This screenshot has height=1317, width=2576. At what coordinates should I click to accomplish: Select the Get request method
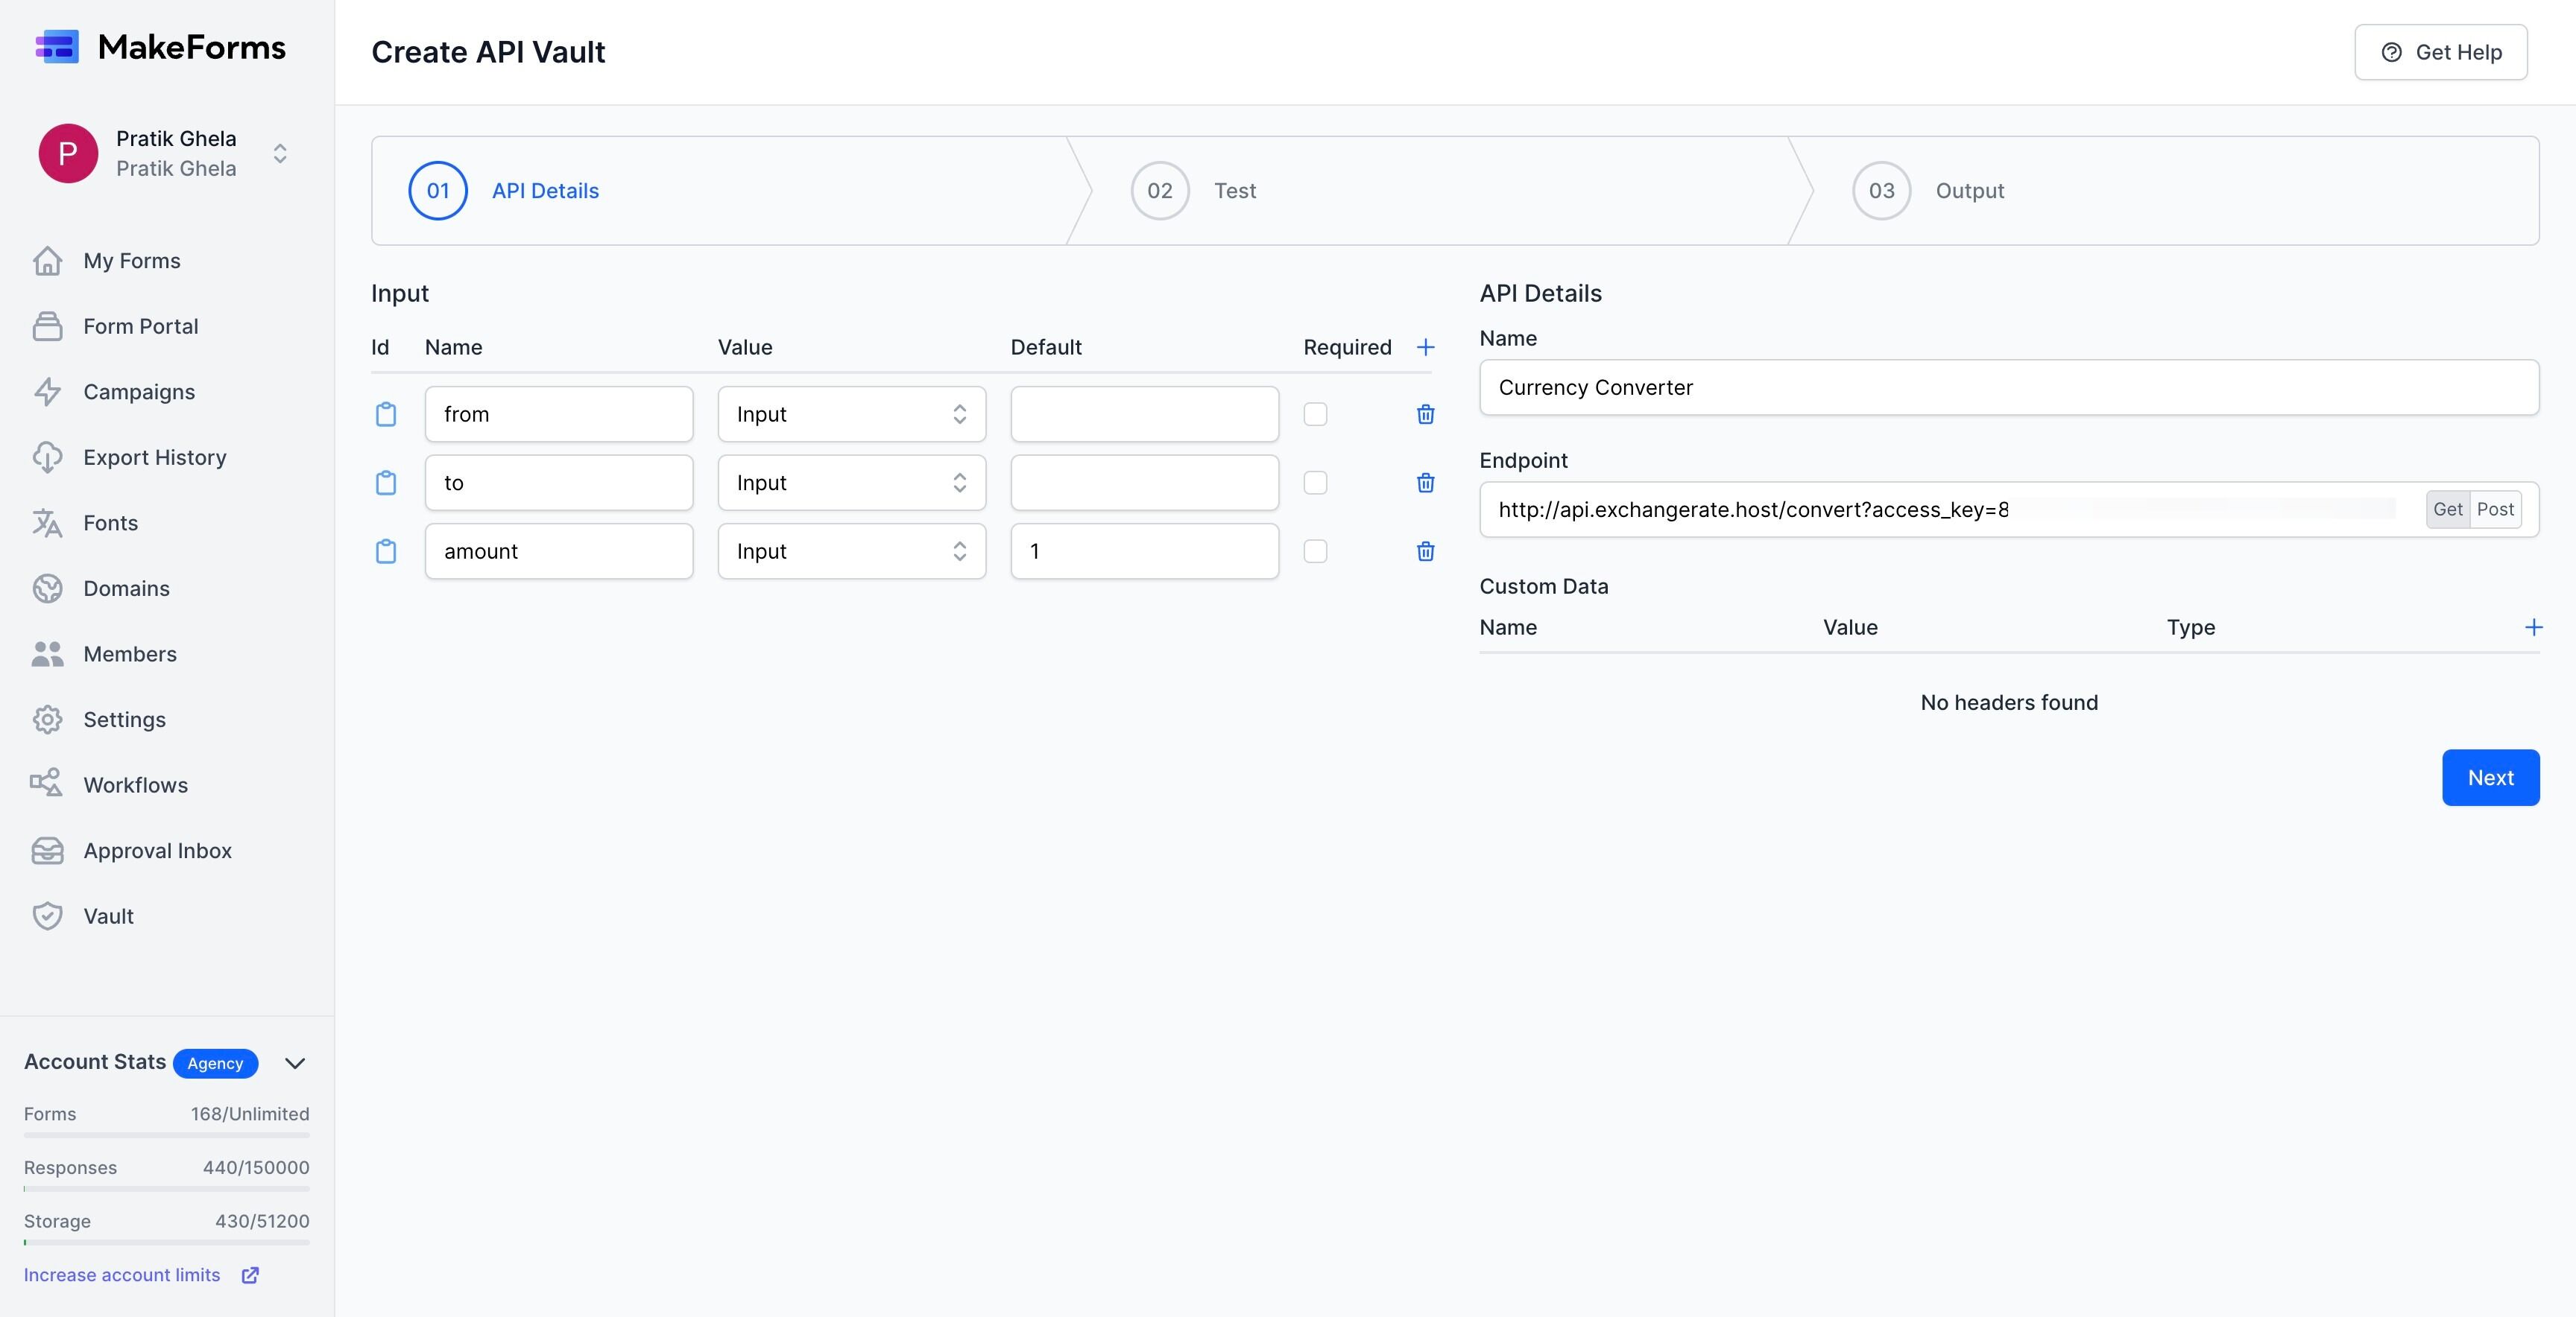pos(2447,510)
